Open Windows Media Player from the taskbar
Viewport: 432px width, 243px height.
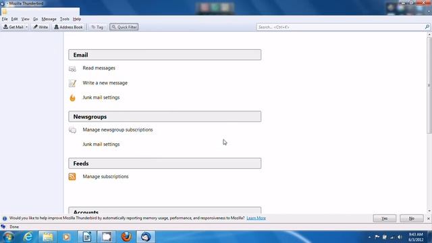pos(66,237)
